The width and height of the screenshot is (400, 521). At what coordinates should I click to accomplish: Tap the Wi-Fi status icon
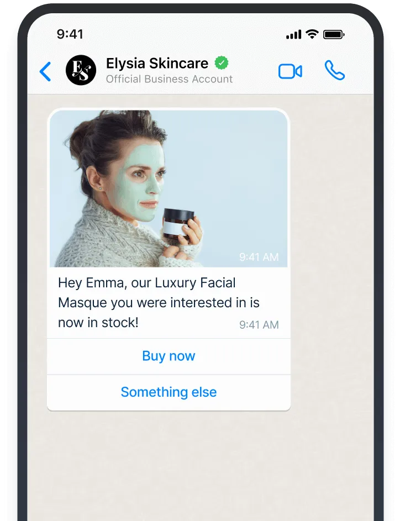coord(312,34)
